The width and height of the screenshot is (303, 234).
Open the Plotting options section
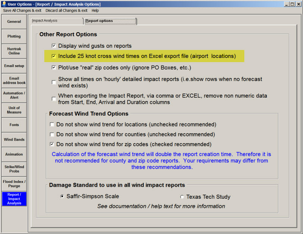14,36
